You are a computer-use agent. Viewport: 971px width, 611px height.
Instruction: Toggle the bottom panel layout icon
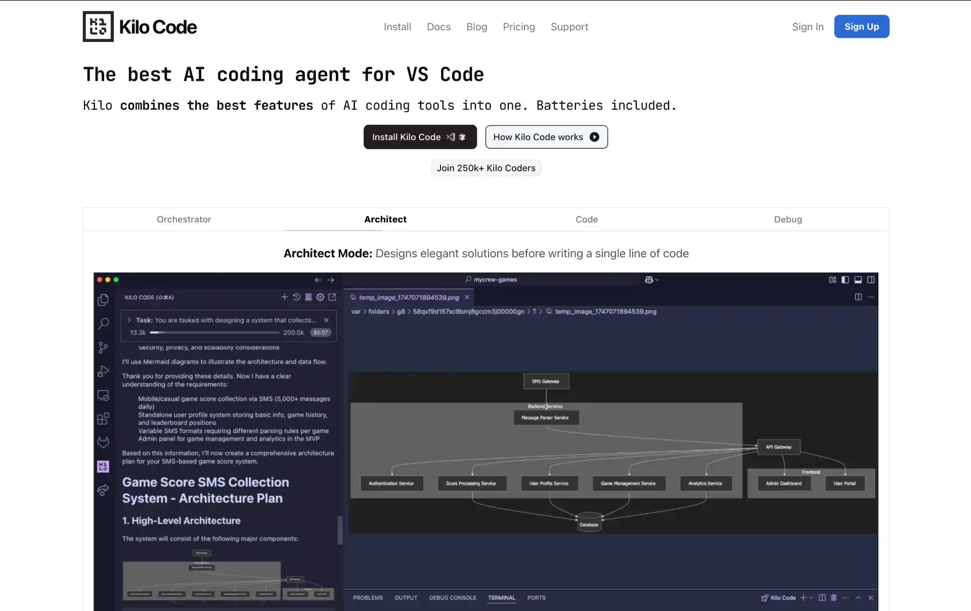pyautogui.click(x=858, y=280)
